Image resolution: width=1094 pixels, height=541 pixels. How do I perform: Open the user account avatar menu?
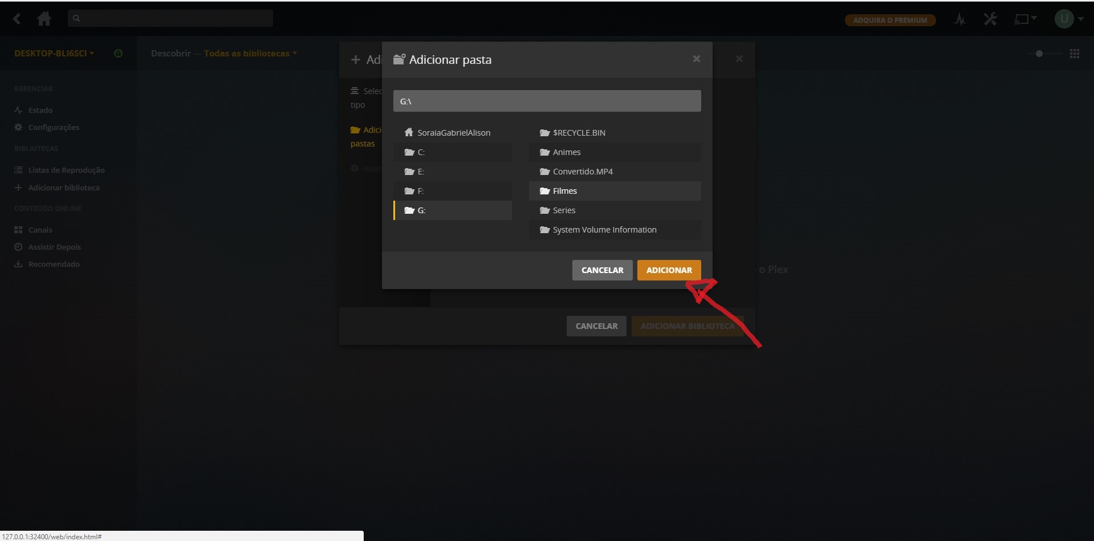[1068, 19]
